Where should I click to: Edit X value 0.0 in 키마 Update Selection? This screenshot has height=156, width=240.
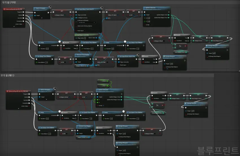(149, 18)
